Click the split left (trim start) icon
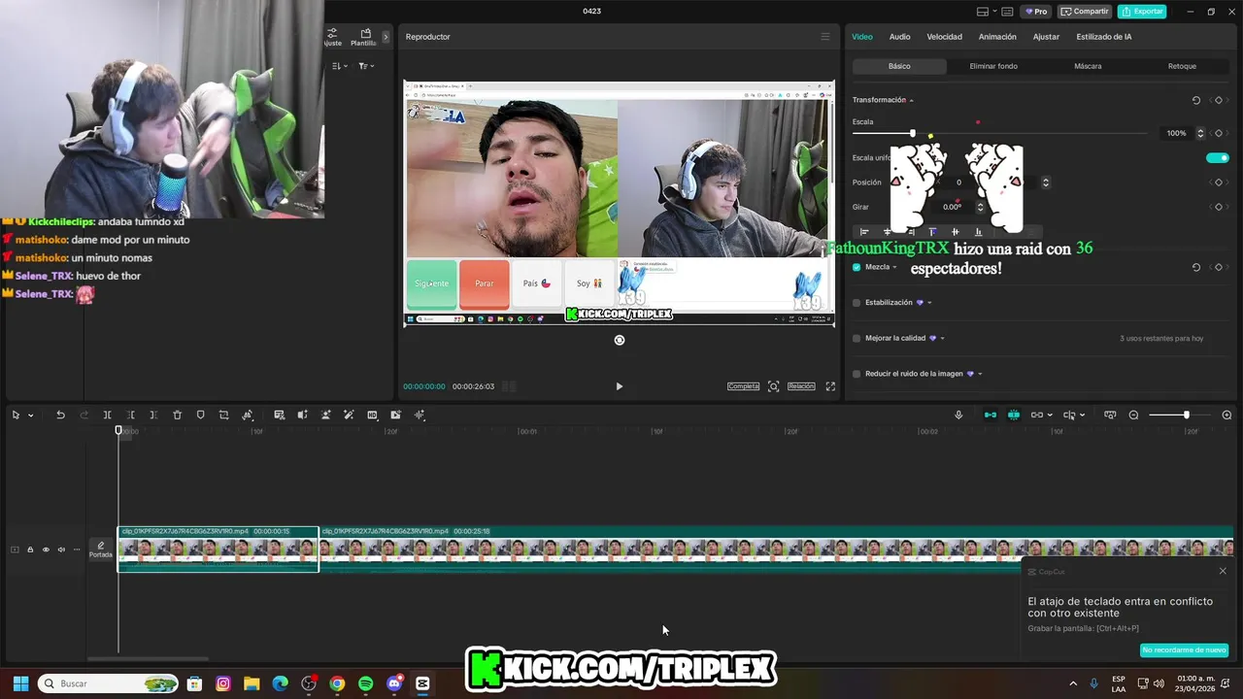Screen dimensions: 1243x699 [131, 416]
